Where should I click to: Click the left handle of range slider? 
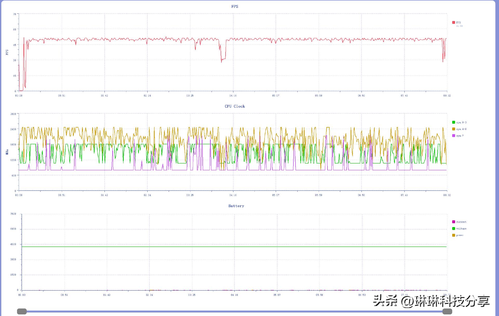point(22,311)
